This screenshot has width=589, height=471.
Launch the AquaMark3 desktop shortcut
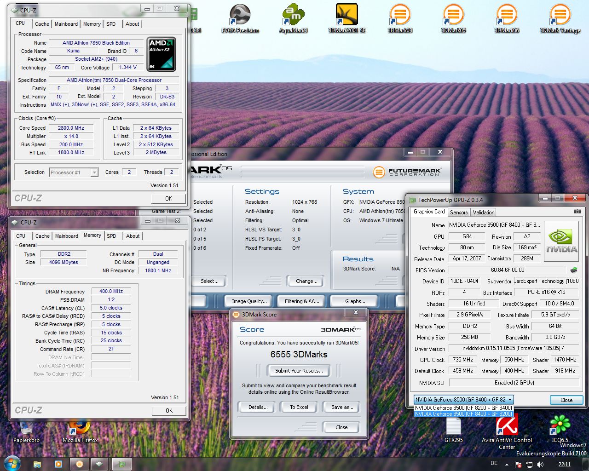coord(293,19)
